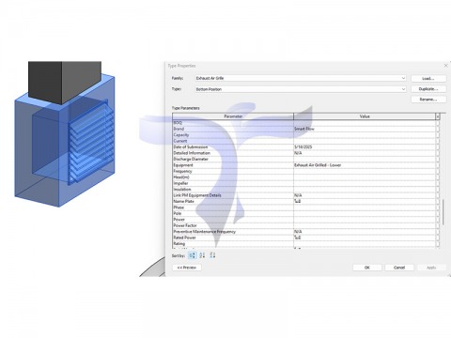Screen dimensions: 451x338
Task: Click associate parameter square for Power Factor row
Action: [438, 225]
